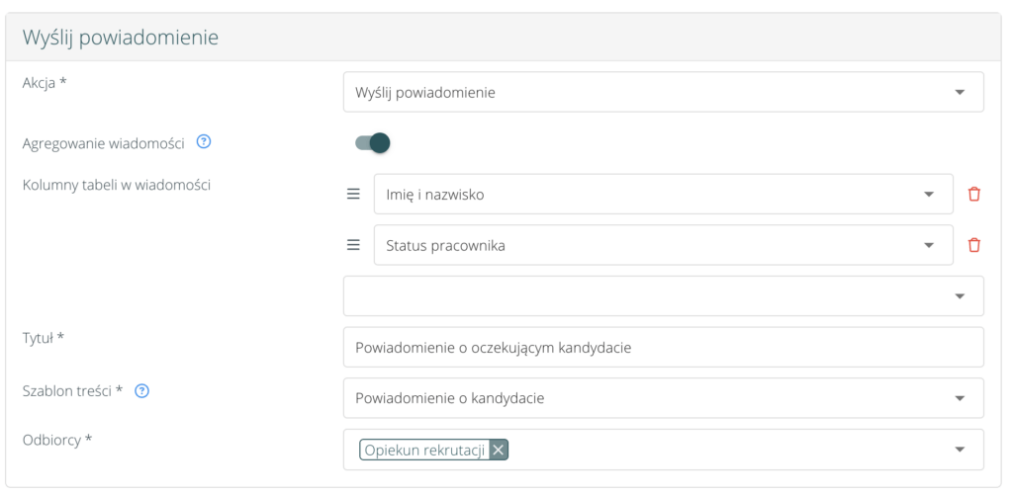Click the Kolumny tabeli w wiadomości label
Image resolution: width=1013 pixels, height=496 pixels.
point(116,184)
